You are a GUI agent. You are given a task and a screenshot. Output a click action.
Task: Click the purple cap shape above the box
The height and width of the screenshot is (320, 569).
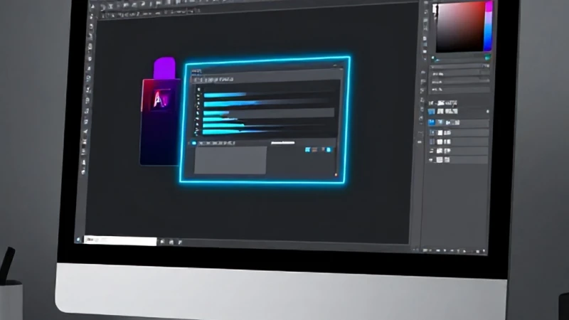pos(164,68)
